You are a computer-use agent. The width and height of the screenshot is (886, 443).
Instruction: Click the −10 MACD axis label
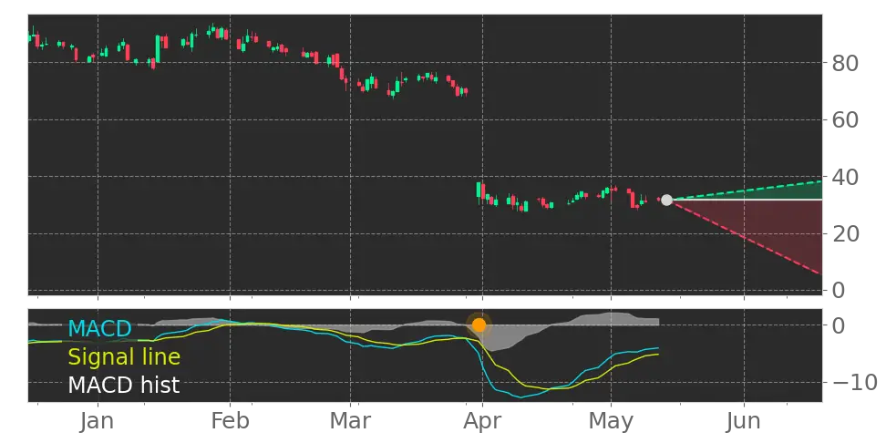(x=854, y=383)
